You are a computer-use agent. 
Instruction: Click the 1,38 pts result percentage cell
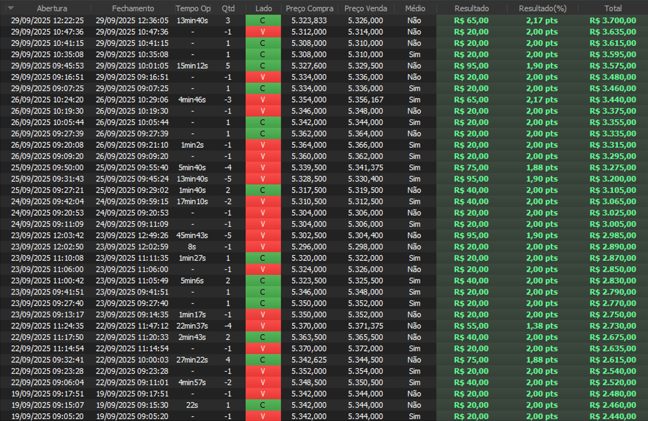click(x=542, y=326)
